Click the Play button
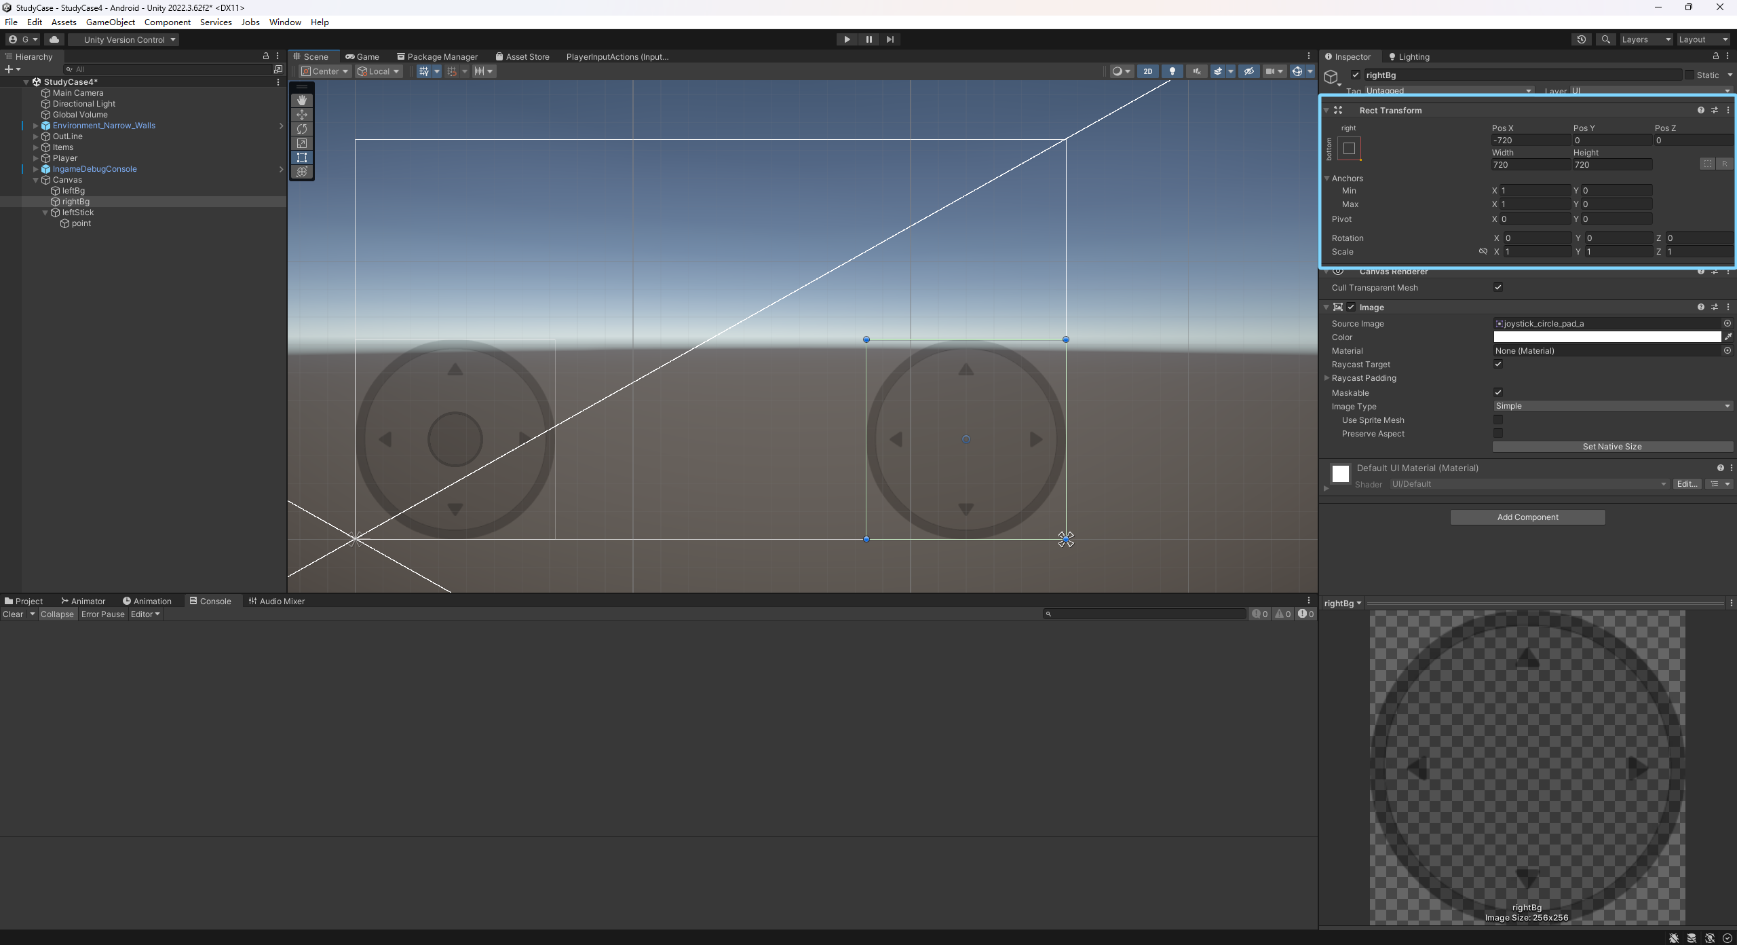 tap(847, 39)
